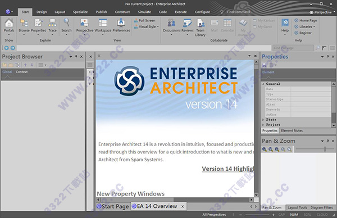Click the Reviews icon
The height and width of the screenshot is (218, 337).
point(187,23)
